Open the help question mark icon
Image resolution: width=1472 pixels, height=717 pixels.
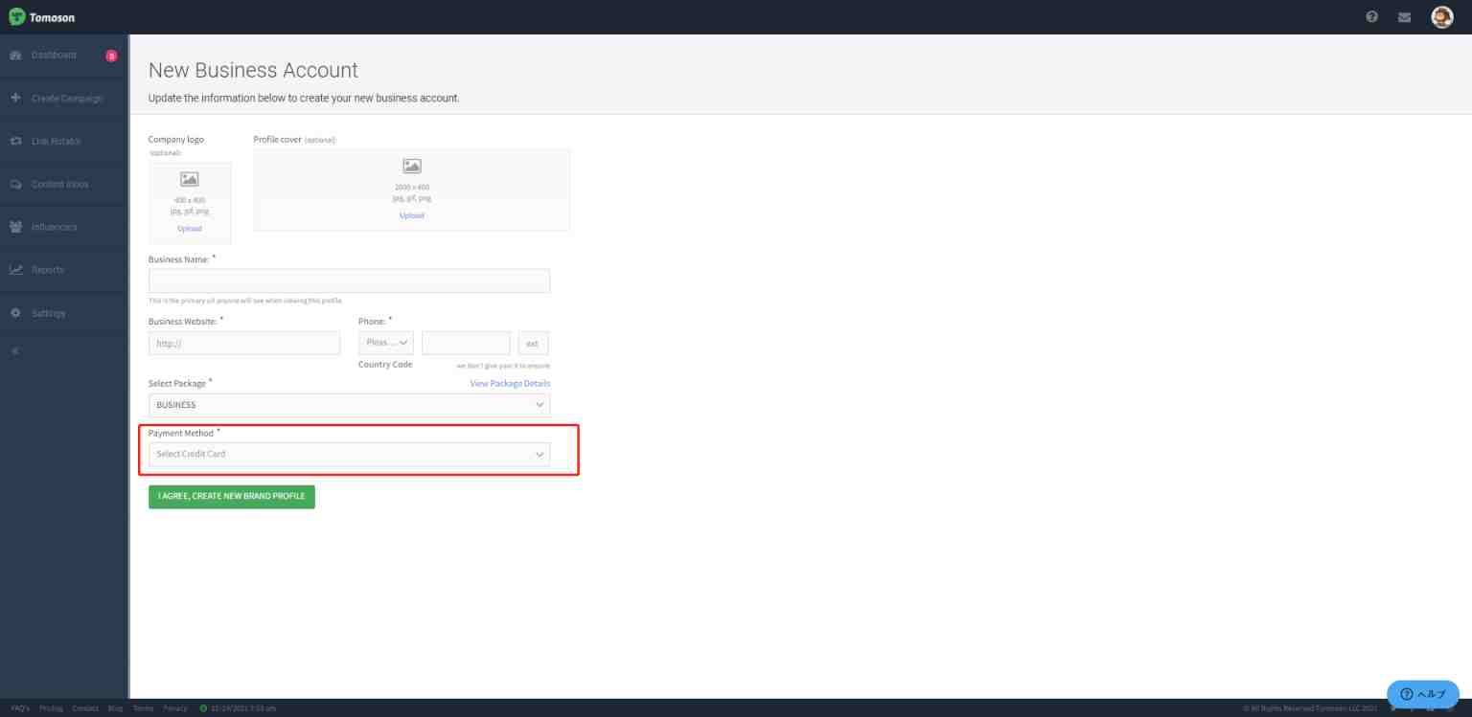click(1371, 16)
